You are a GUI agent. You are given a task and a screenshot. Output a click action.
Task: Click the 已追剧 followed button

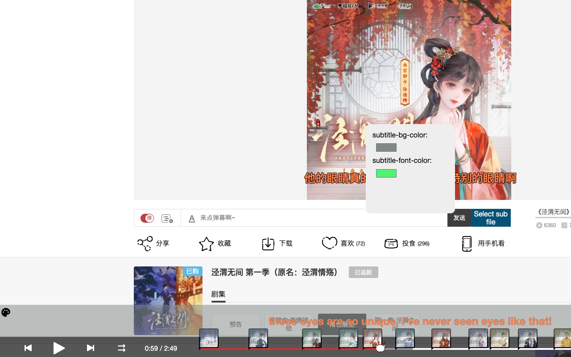(x=364, y=272)
